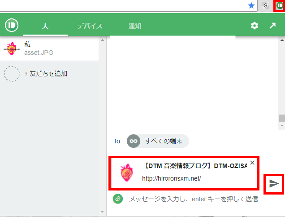285x217 pixels.
Task: Click the http://hiroronsxm.net/ link URL
Action: (x=171, y=178)
